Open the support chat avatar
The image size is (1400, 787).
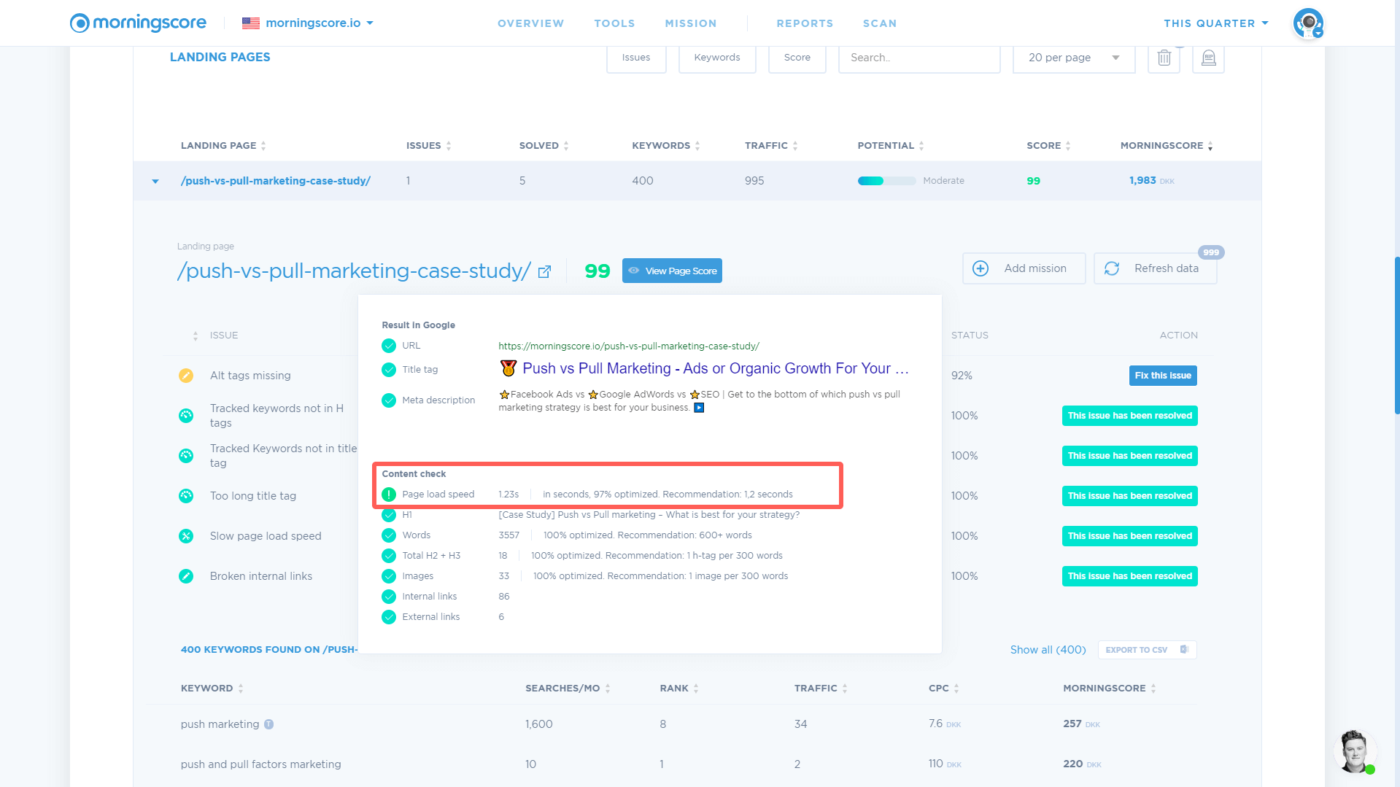[x=1354, y=751]
